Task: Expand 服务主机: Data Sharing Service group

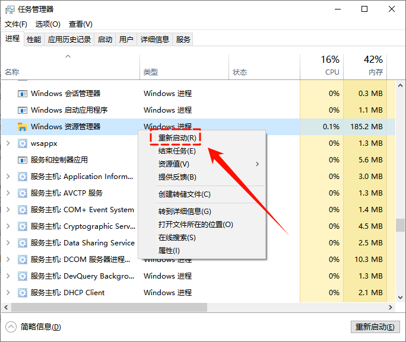Action: 8,243
